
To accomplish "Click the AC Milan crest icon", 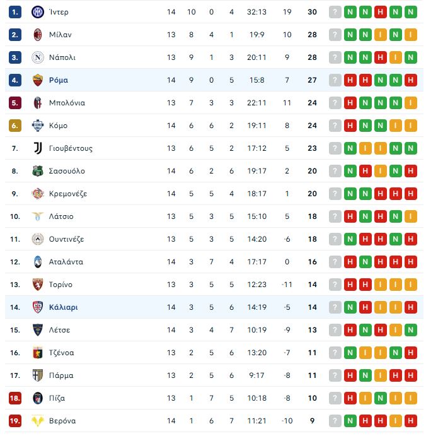I will click(37, 35).
